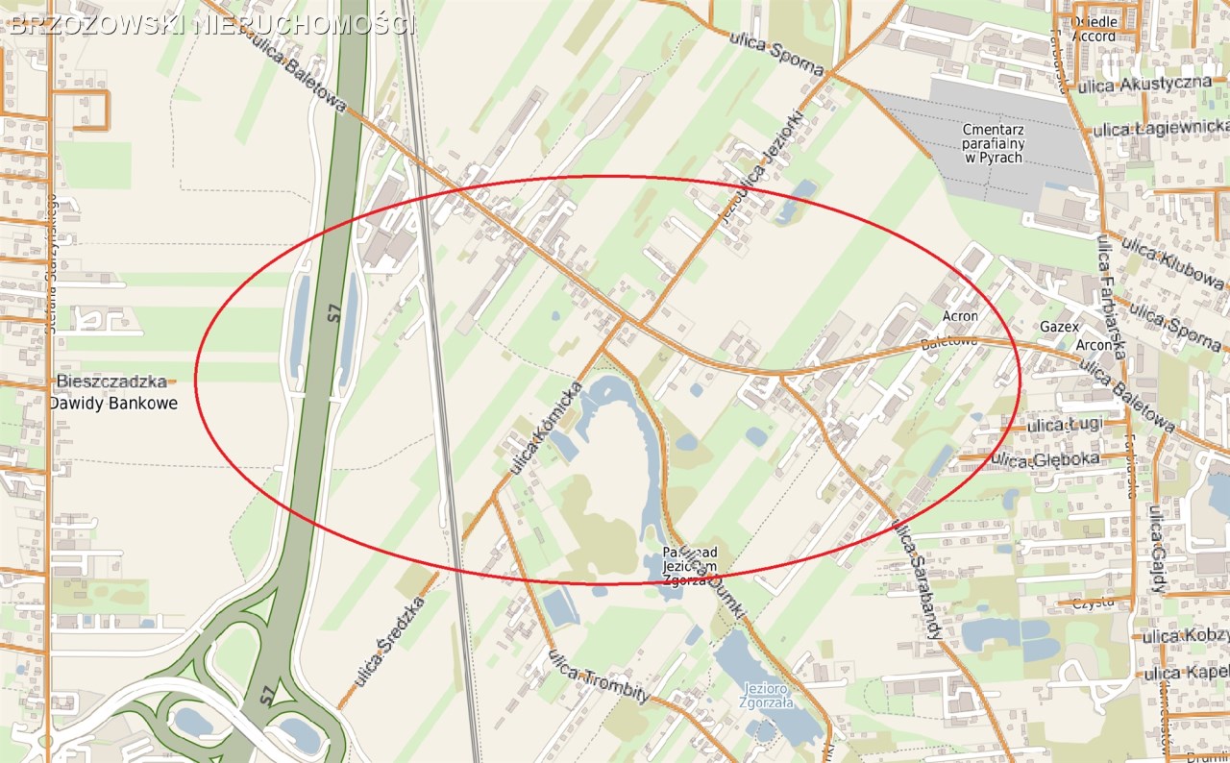
Task: Click the ulica Klubowa street label
Action: 1173,264
